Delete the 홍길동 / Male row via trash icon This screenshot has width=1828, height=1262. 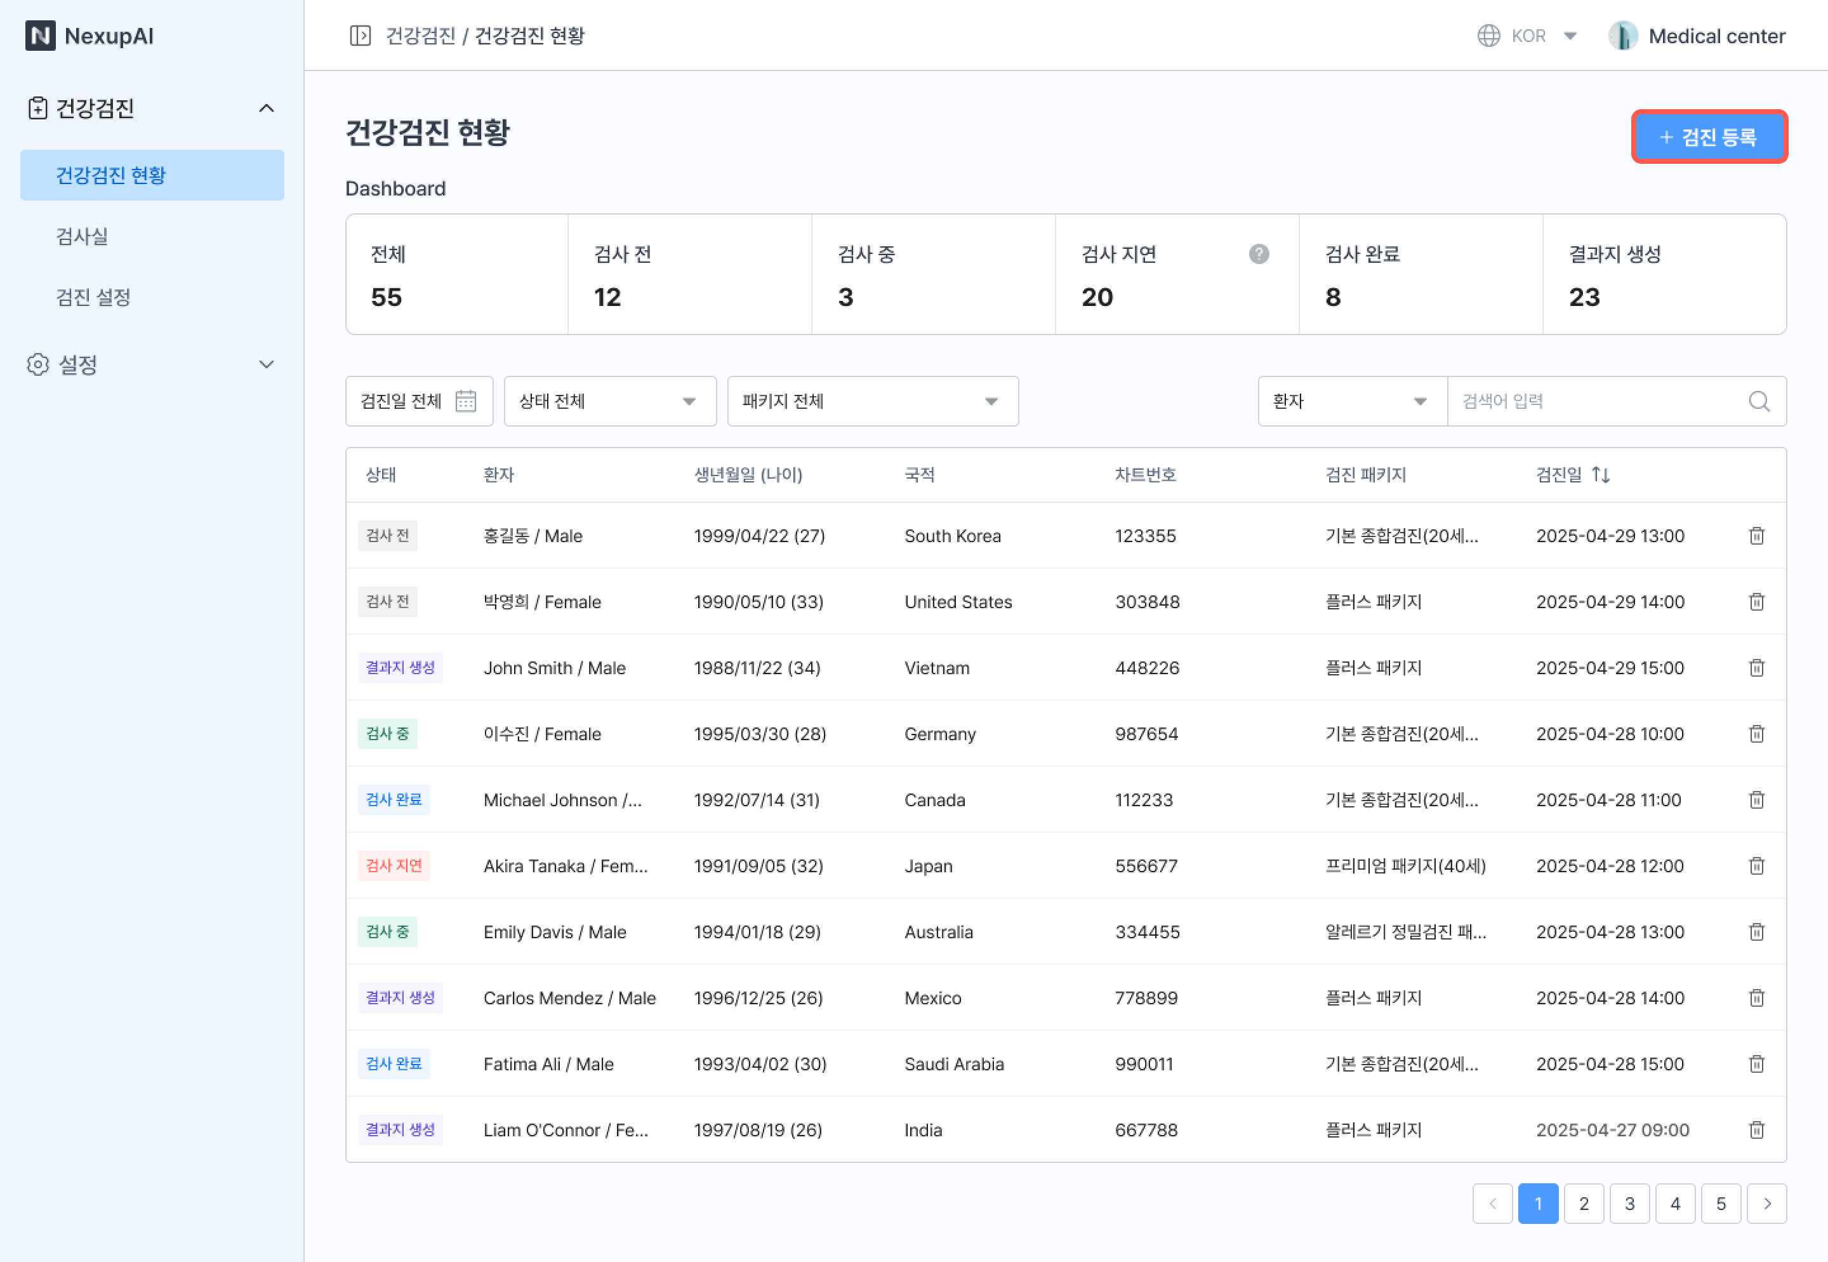coord(1756,535)
